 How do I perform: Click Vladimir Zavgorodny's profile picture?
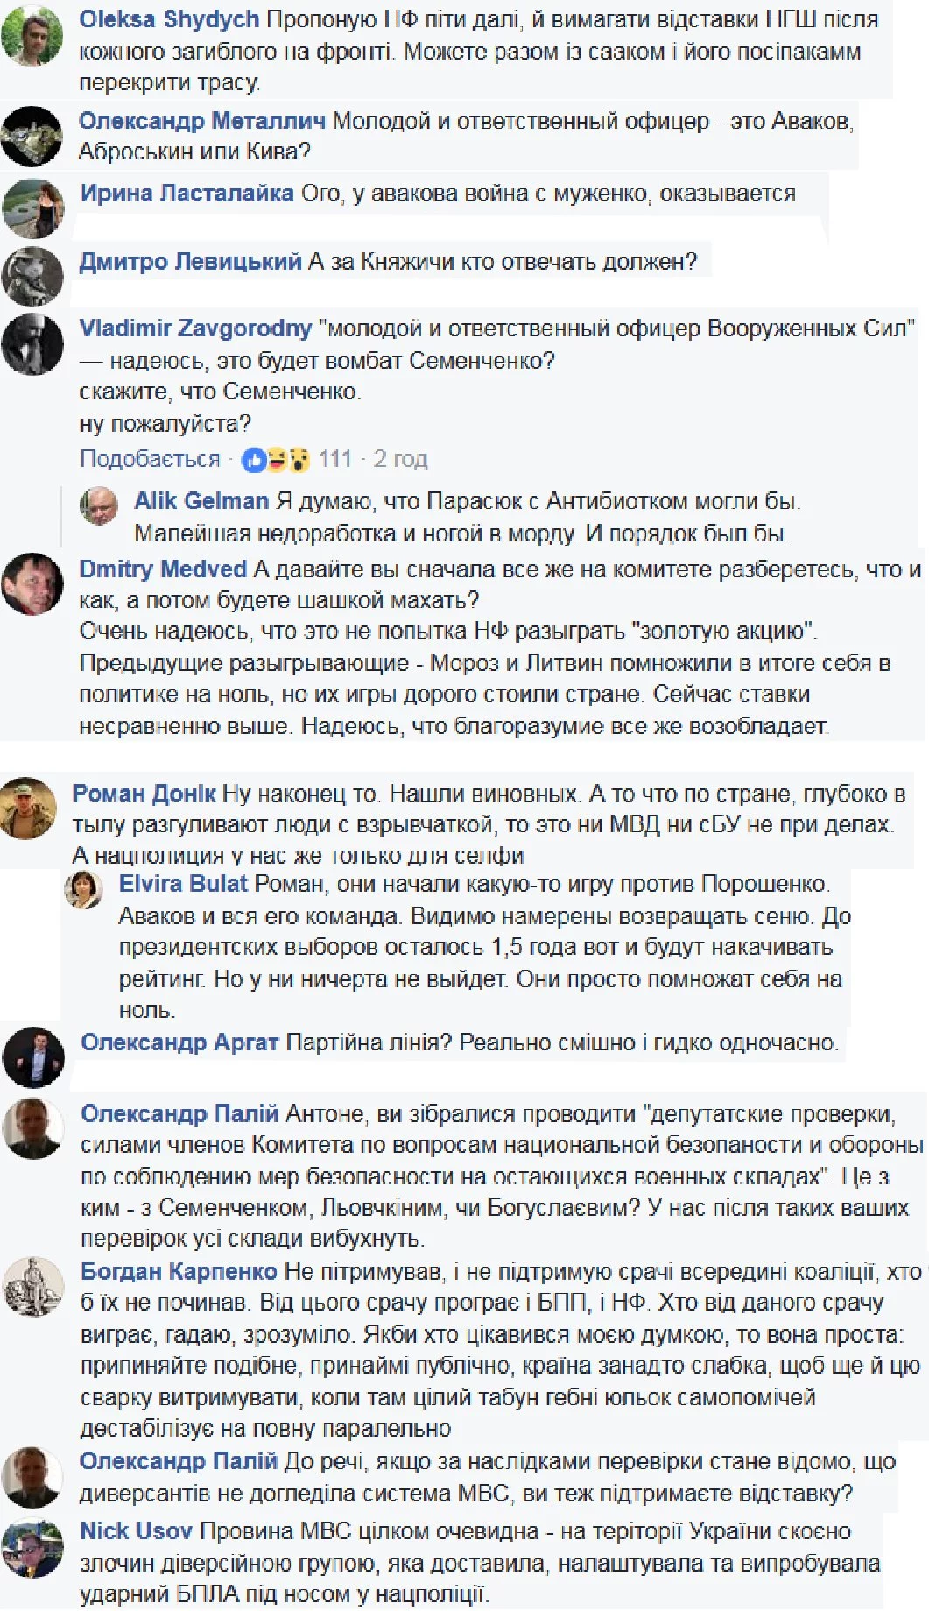pos(32,344)
